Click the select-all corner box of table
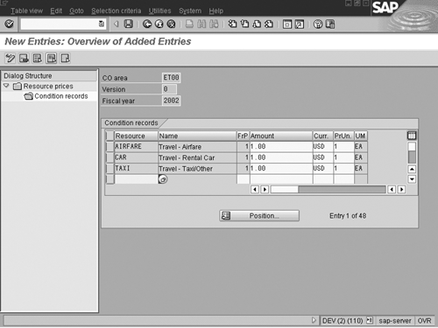The height and width of the screenshot is (328, 438). click(109, 136)
